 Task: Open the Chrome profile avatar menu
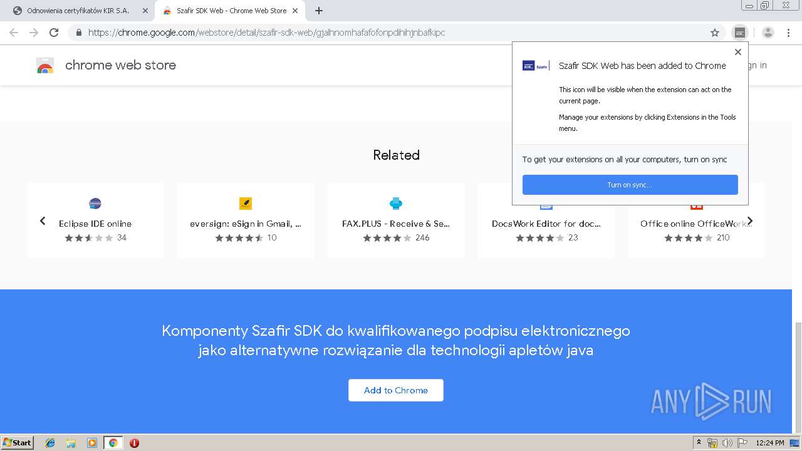(x=768, y=33)
